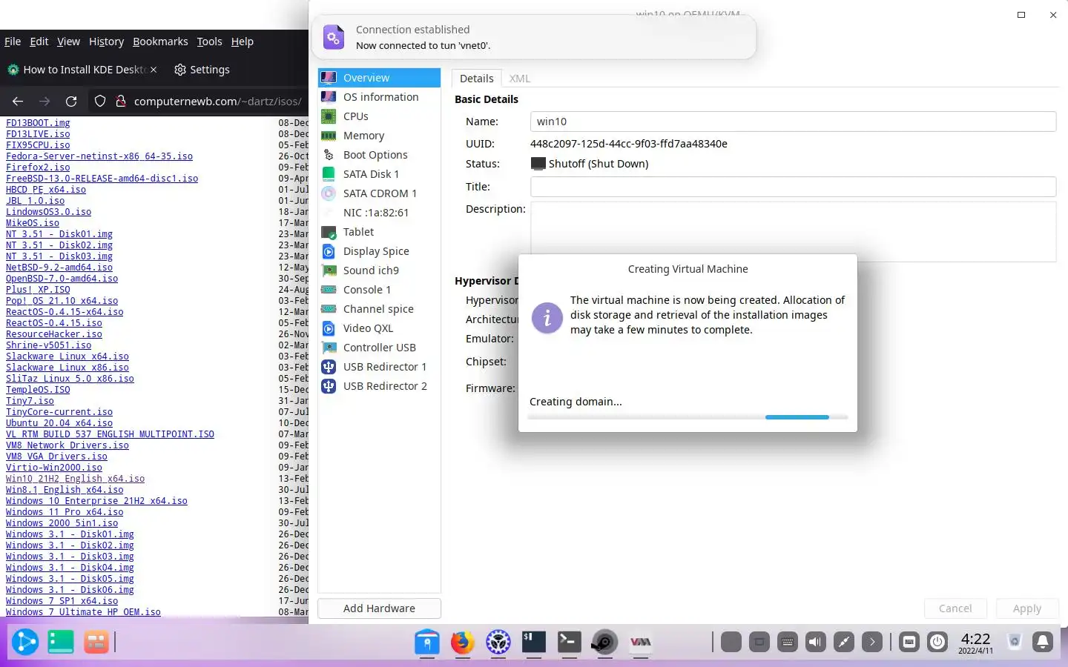
Task: Open the History menu in Firefox
Action: (106, 42)
